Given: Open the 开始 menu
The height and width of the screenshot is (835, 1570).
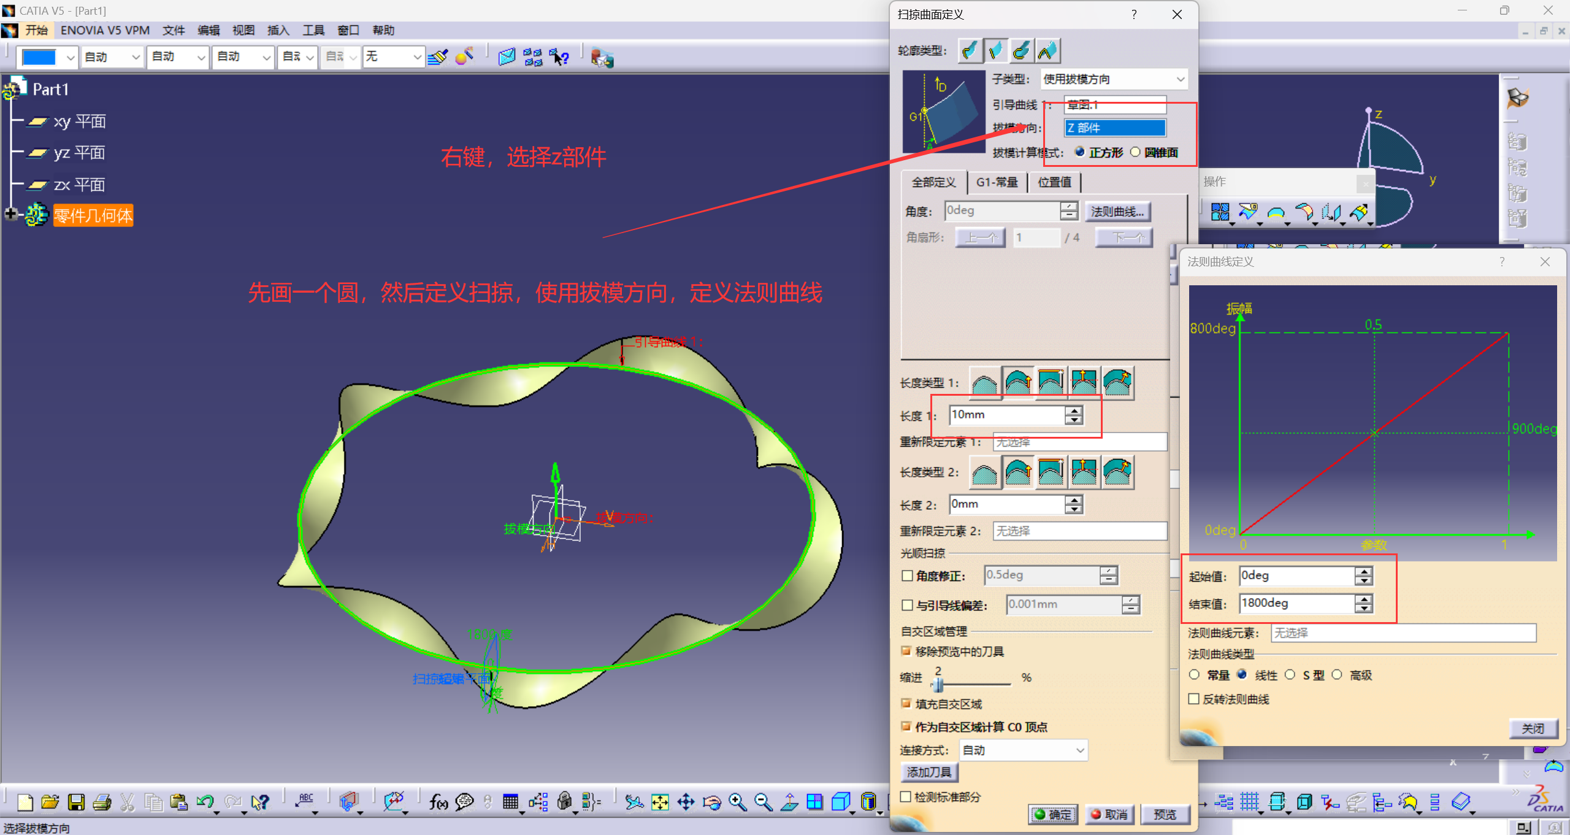Looking at the screenshot, I should pos(36,30).
